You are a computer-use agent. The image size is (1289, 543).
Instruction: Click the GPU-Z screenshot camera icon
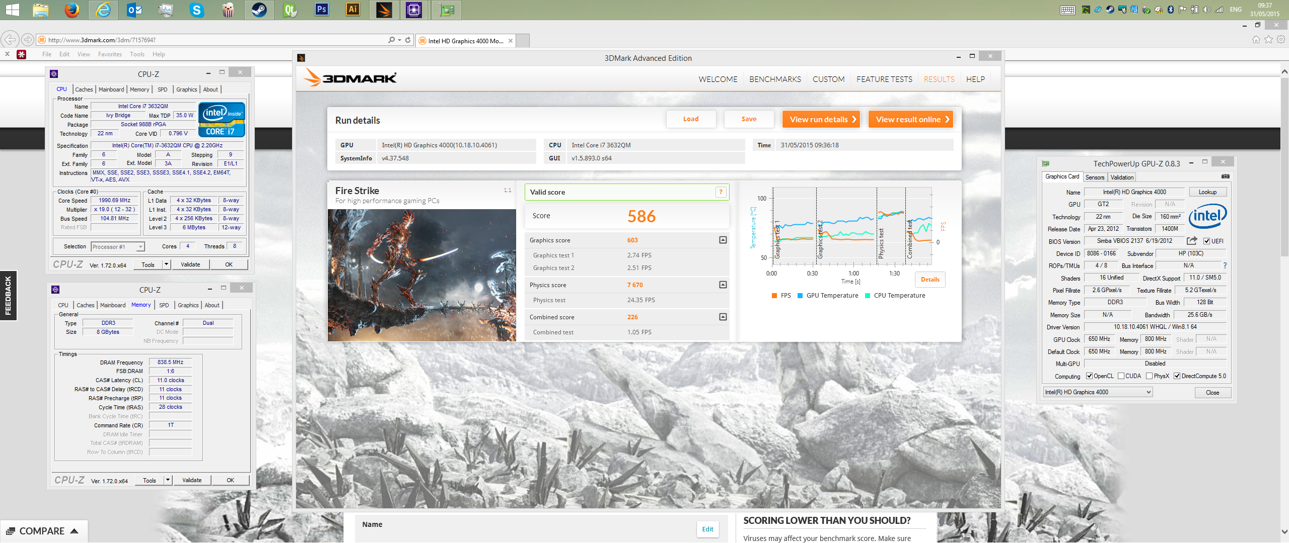pos(1226,176)
